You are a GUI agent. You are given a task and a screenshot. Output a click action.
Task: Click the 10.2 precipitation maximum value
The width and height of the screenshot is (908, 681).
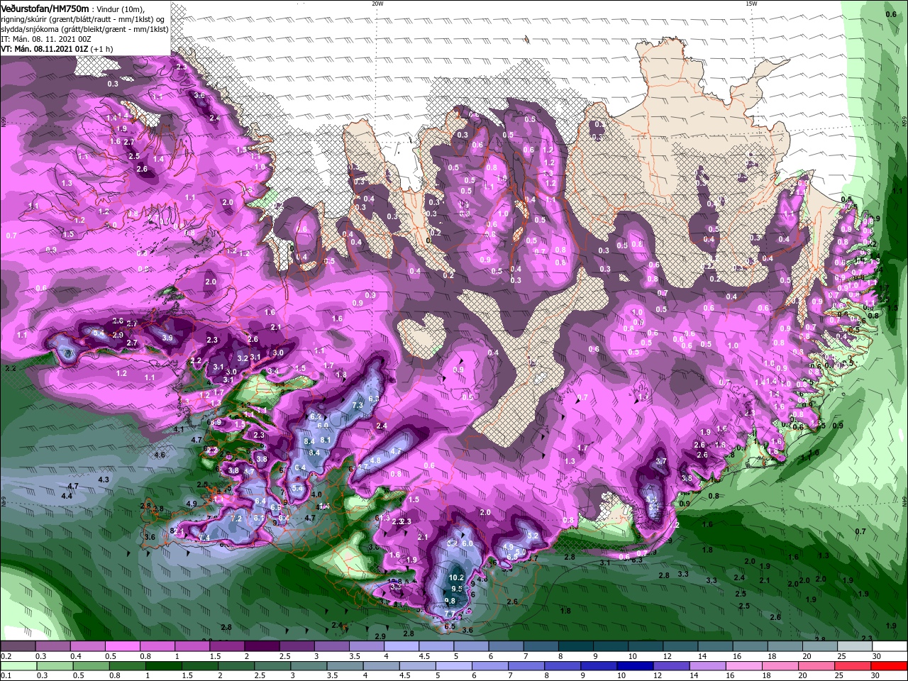pyautogui.click(x=456, y=578)
